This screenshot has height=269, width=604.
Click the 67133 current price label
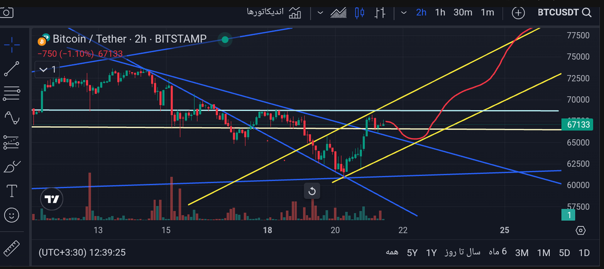coord(577,125)
